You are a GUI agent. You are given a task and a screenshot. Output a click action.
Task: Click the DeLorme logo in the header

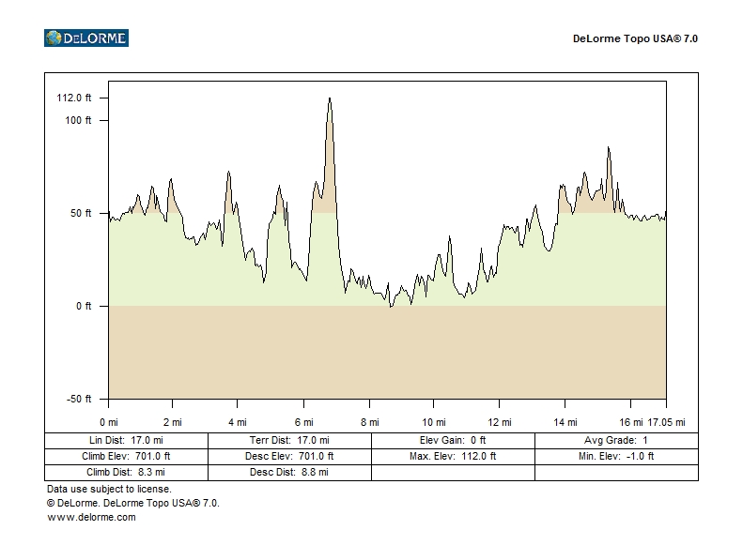85,38
